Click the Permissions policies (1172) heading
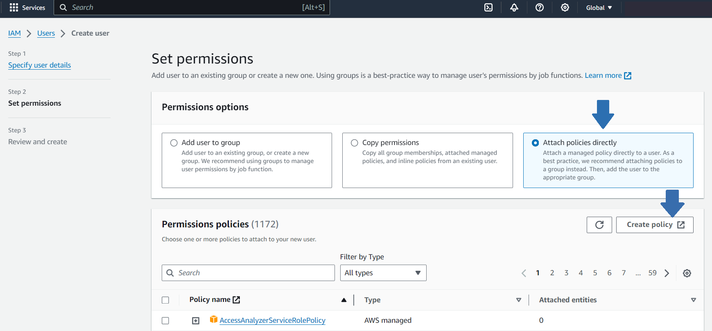Screen dimensions: 712x331 click(x=220, y=224)
